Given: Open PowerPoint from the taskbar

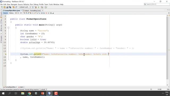Looking at the screenshot, I should point(42,93).
